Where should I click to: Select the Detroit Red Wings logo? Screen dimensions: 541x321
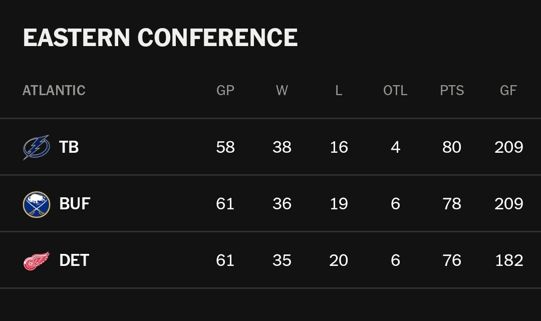point(37,261)
